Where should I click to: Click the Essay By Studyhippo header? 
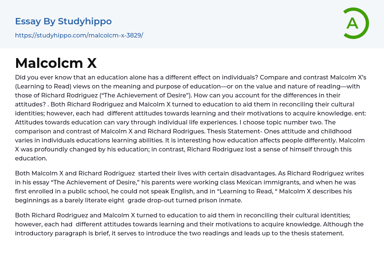[x=63, y=21]
